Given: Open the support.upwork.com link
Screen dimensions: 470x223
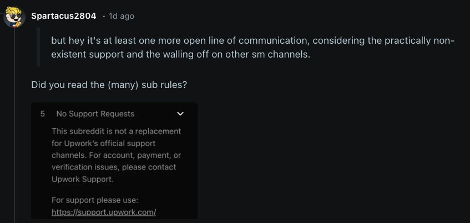Looking at the screenshot, I should tap(104, 212).
